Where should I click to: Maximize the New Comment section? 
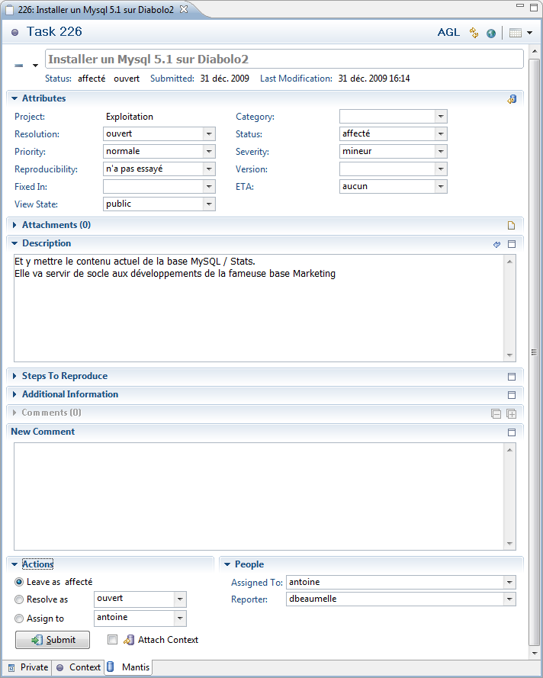tap(512, 432)
